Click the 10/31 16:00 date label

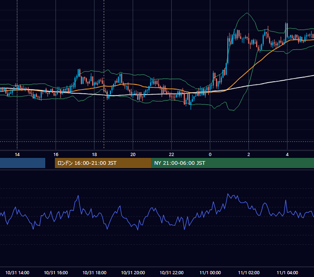(56, 272)
